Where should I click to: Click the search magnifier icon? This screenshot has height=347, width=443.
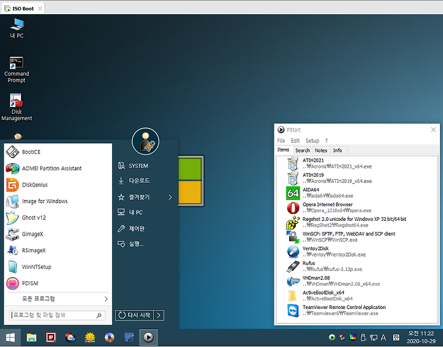coord(99,316)
